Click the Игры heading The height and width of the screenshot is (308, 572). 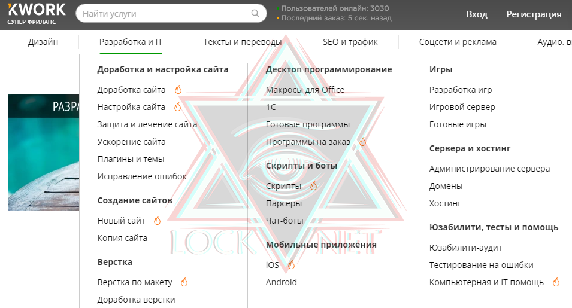(x=441, y=69)
